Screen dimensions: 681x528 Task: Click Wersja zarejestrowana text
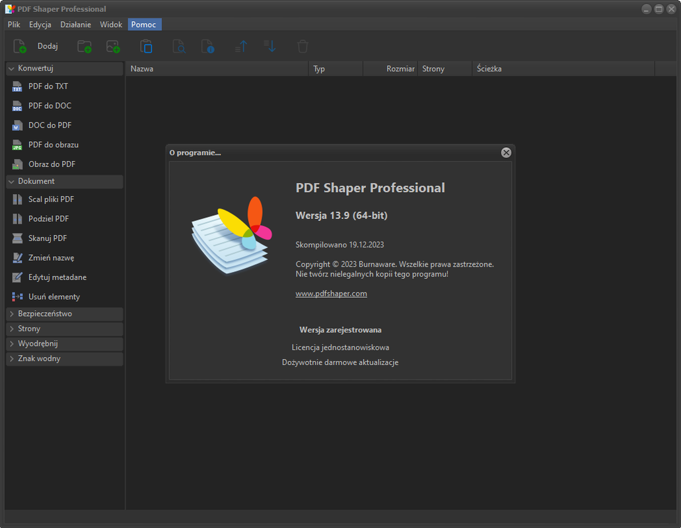coord(341,330)
